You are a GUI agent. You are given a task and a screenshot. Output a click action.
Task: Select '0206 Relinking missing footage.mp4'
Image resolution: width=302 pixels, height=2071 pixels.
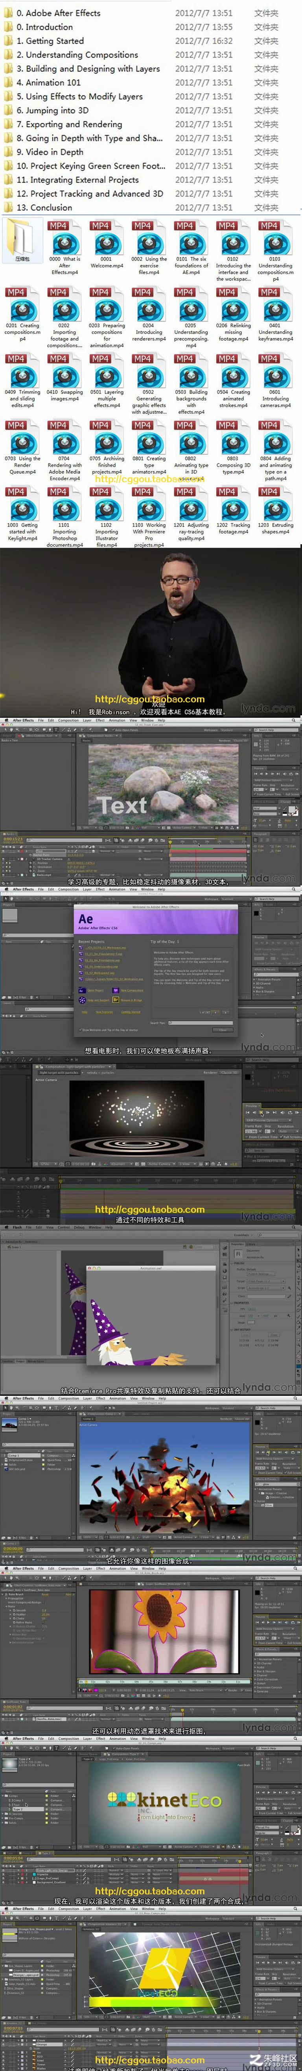tap(233, 315)
